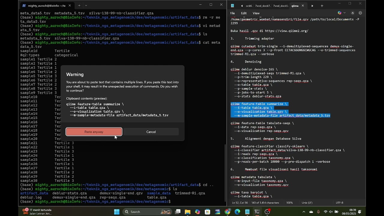Confirm with the Paste anyway button
This screenshot has width=384, height=216.
[x=94, y=132]
